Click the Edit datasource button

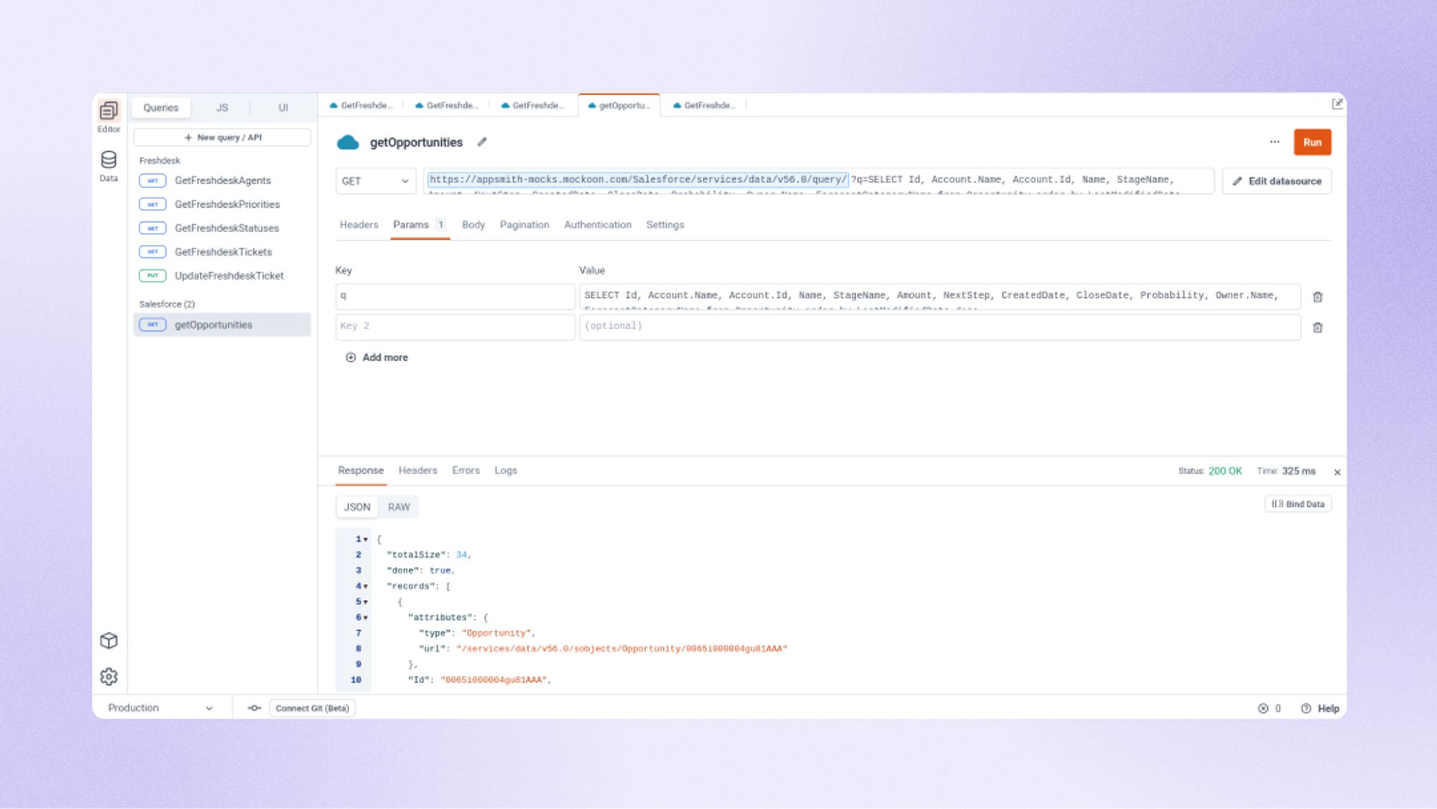(x=1276, y=181)
